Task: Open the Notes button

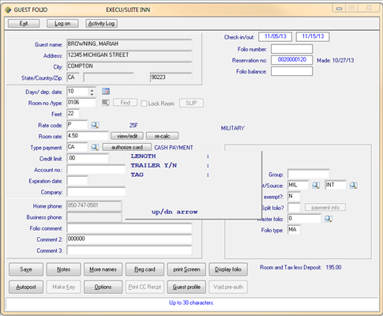Action: pos(64,269)
